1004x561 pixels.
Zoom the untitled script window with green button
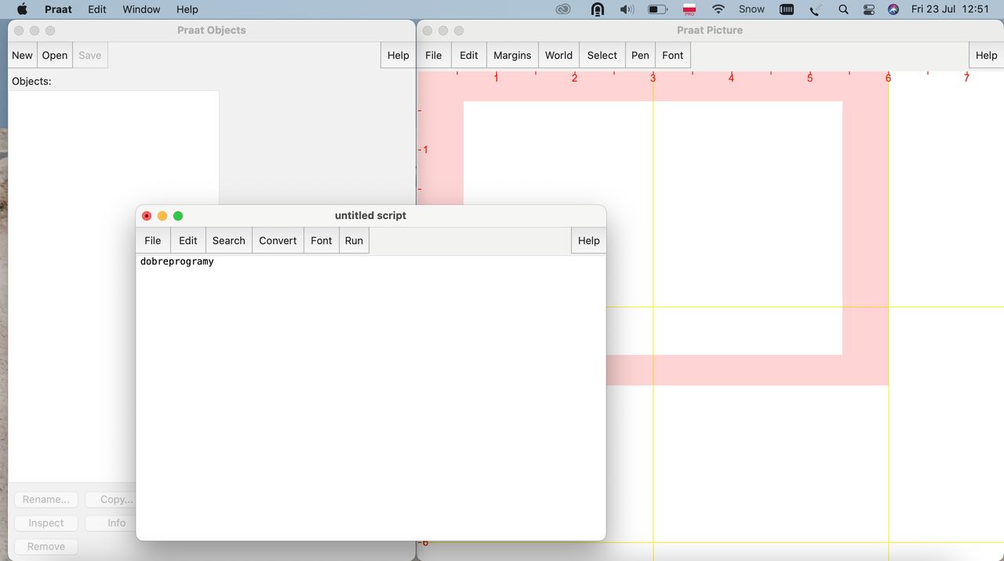(178, 216)
